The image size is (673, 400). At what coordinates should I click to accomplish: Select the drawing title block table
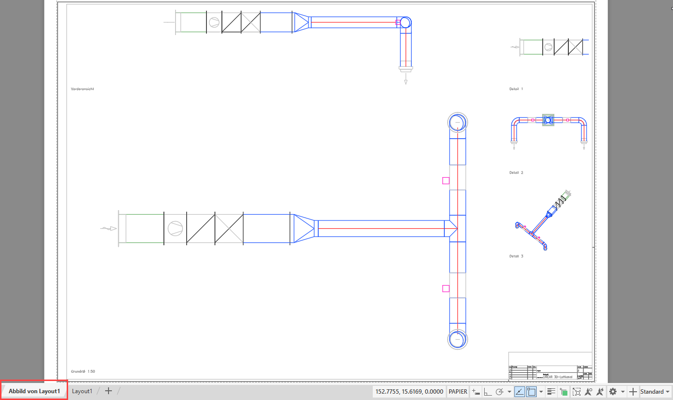coord(550,366)
